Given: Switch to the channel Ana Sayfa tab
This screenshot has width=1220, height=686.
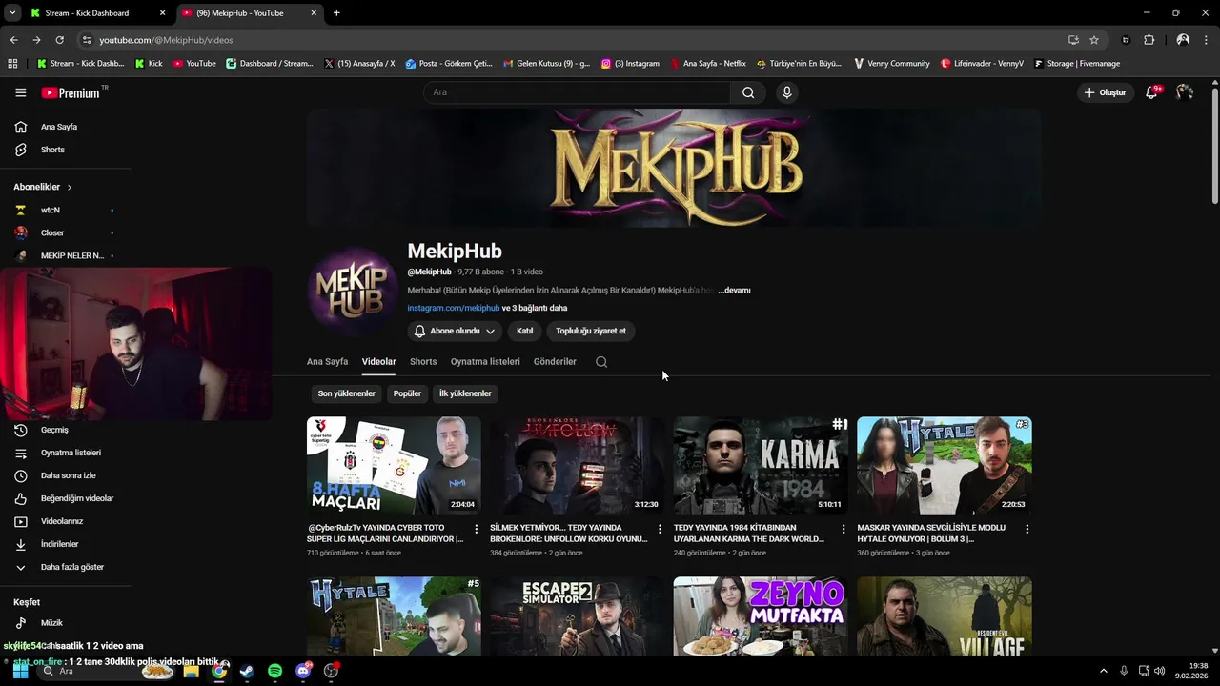Looking at the screenshot, I should tap(327, 362).
